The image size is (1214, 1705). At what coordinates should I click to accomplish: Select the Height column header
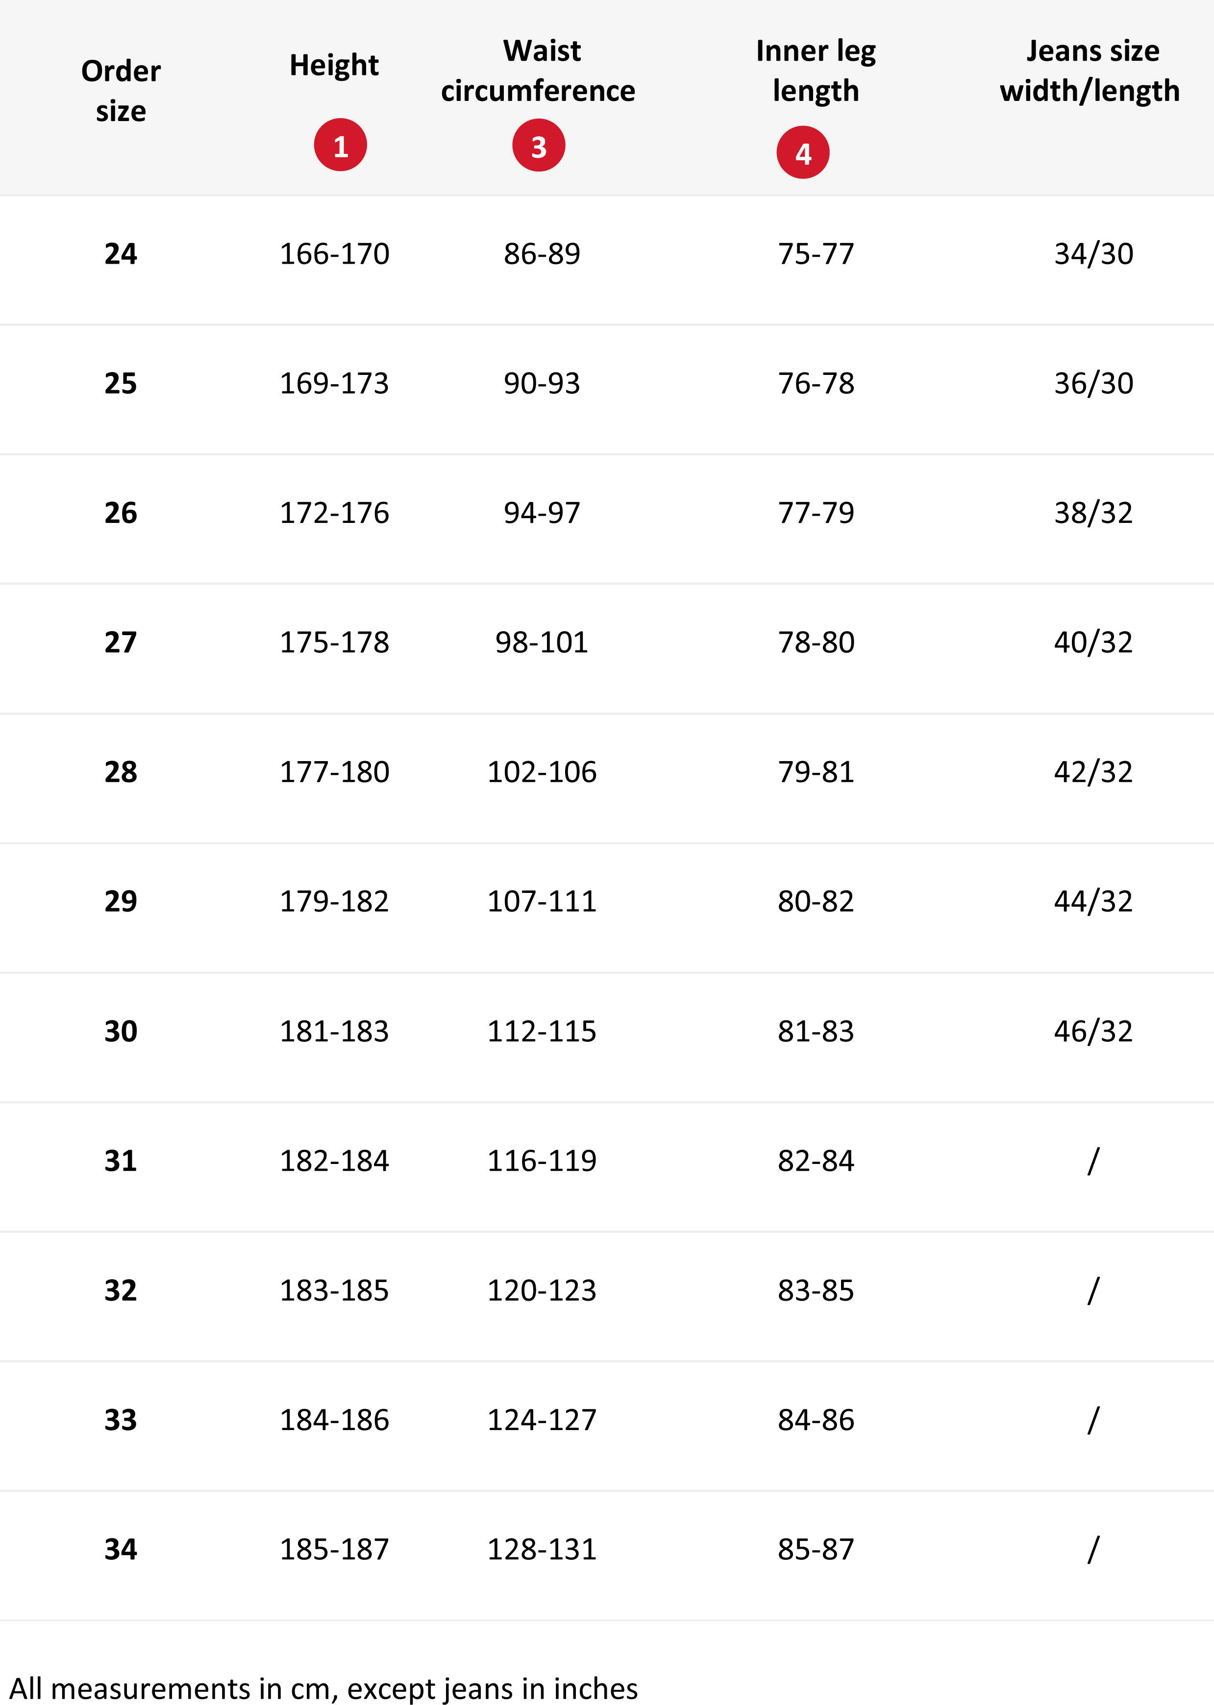click(334, 65)
